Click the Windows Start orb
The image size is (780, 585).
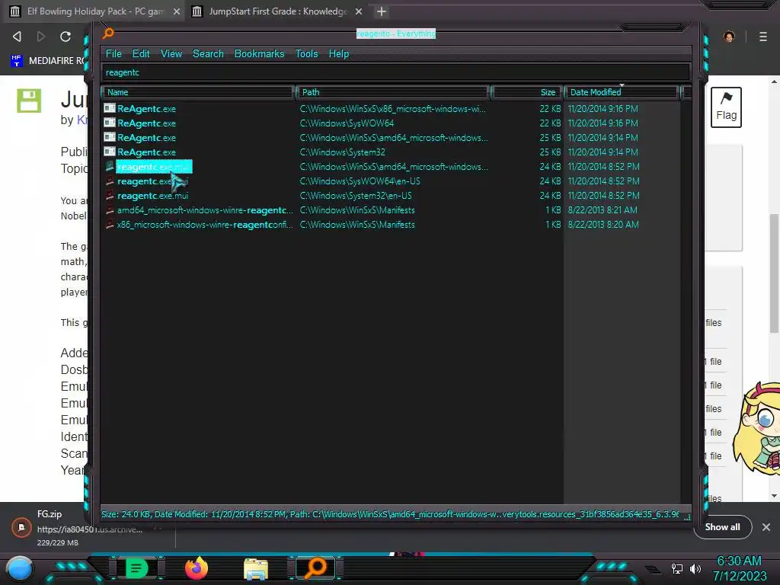click(x=20, y=568)
